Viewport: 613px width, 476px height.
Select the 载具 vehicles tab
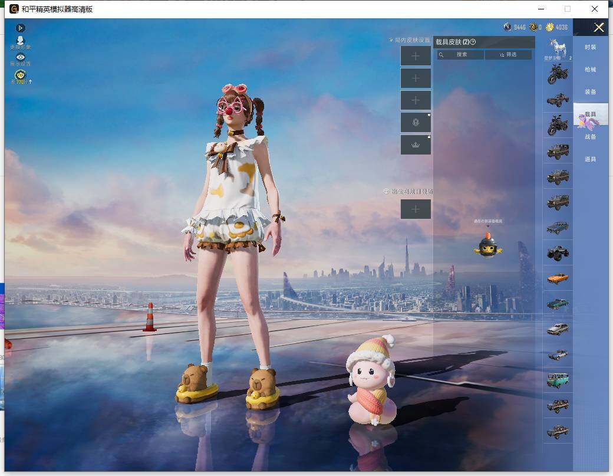[591, 114]
